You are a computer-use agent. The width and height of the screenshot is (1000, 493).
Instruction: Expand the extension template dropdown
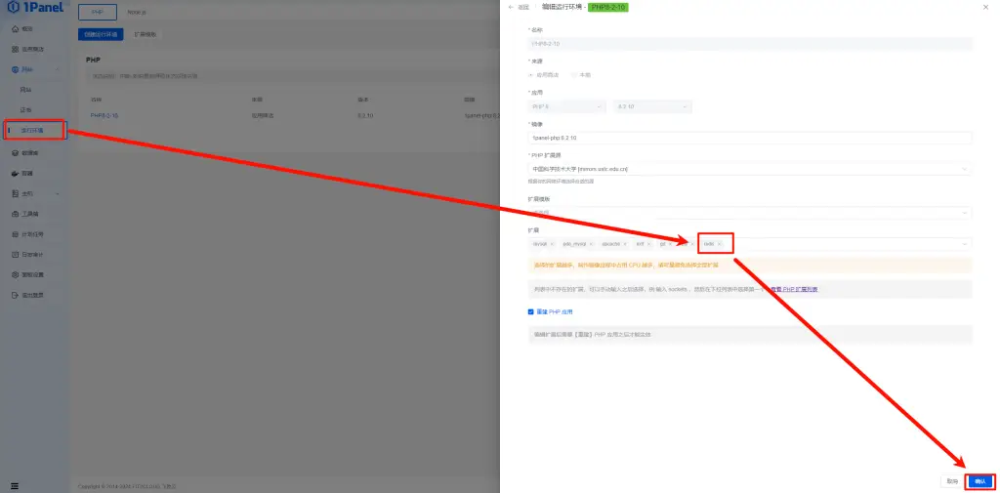coord(749,212)
